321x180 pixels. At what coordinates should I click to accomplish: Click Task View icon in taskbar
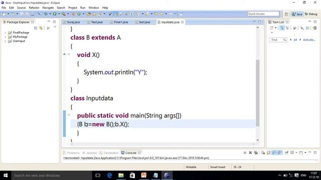click(x=98, y=175)
